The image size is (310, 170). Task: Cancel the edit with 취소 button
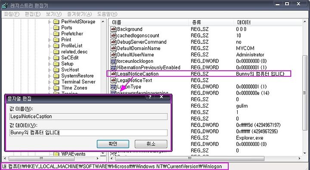[151, 144]
